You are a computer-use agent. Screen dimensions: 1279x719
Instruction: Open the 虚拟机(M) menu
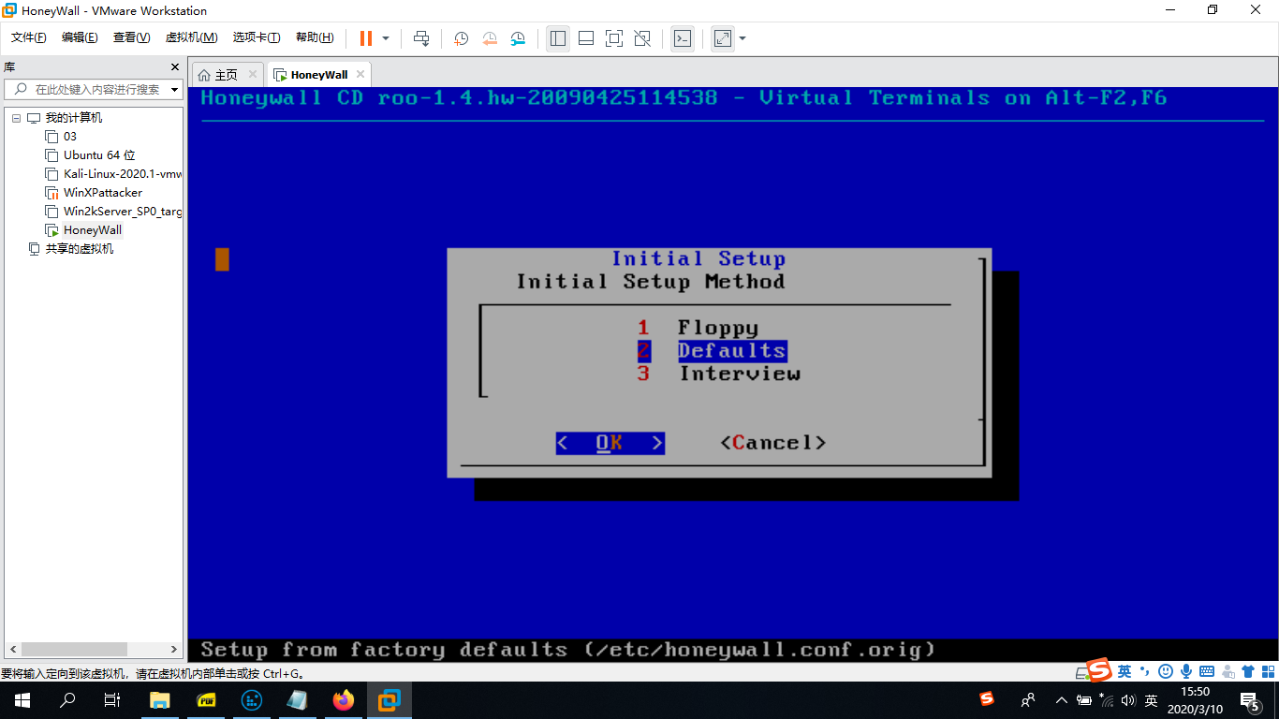191,37
